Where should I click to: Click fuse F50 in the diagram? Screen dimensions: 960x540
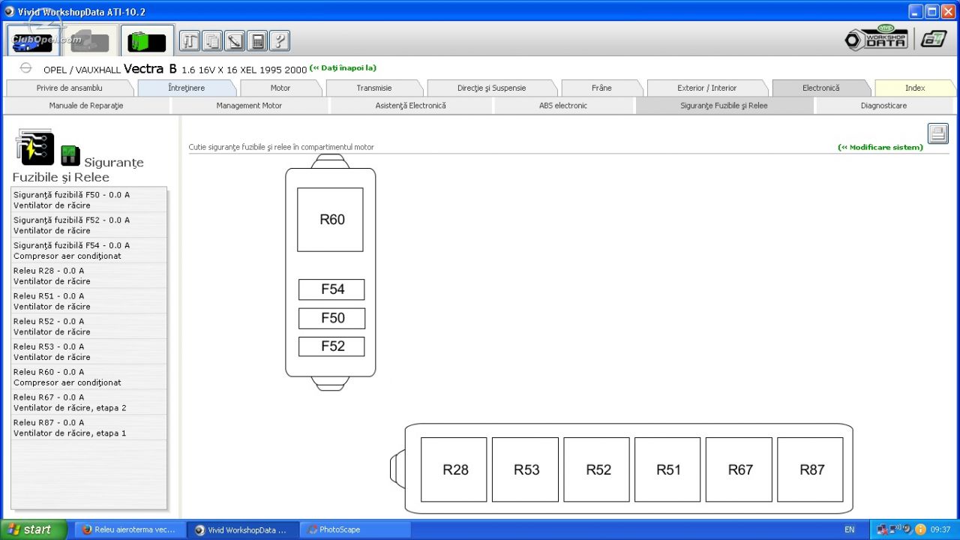[x=331, y=318]
